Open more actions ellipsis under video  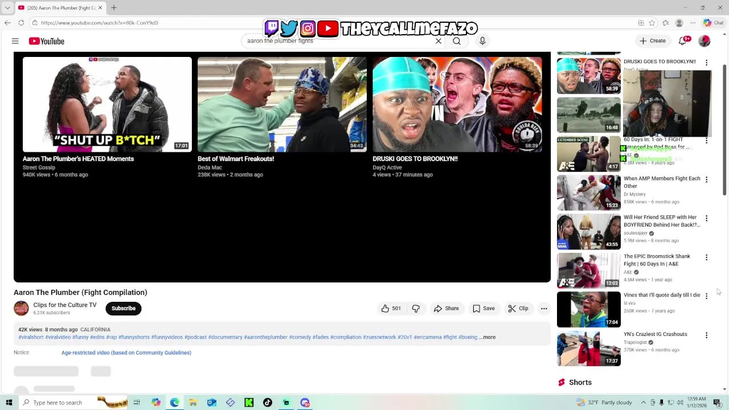coord(544,308)
